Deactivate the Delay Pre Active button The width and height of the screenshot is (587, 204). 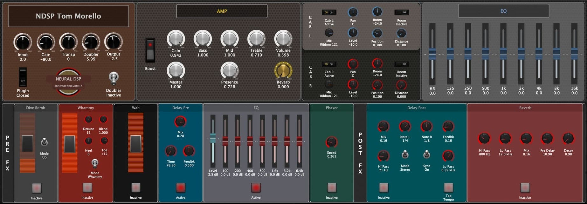[x=181, y=188]
